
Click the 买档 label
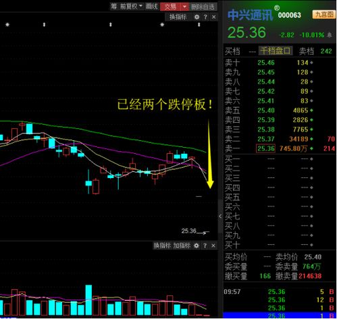(x=232, y=51)
